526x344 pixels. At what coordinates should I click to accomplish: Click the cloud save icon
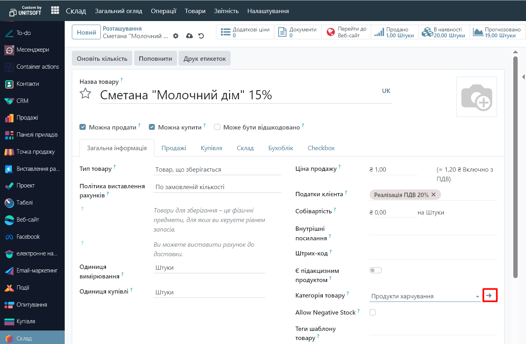pyautogui.click(x=189, y=36)
